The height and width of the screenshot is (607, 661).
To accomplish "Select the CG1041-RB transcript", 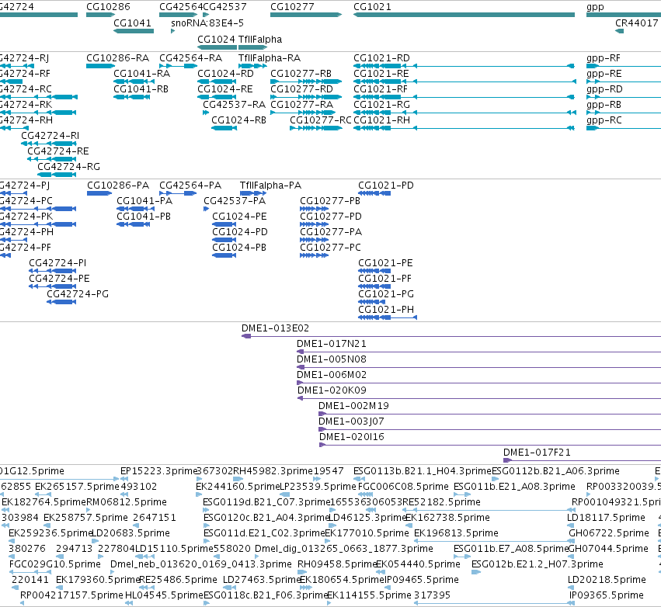I will click(x=131, y=97).
